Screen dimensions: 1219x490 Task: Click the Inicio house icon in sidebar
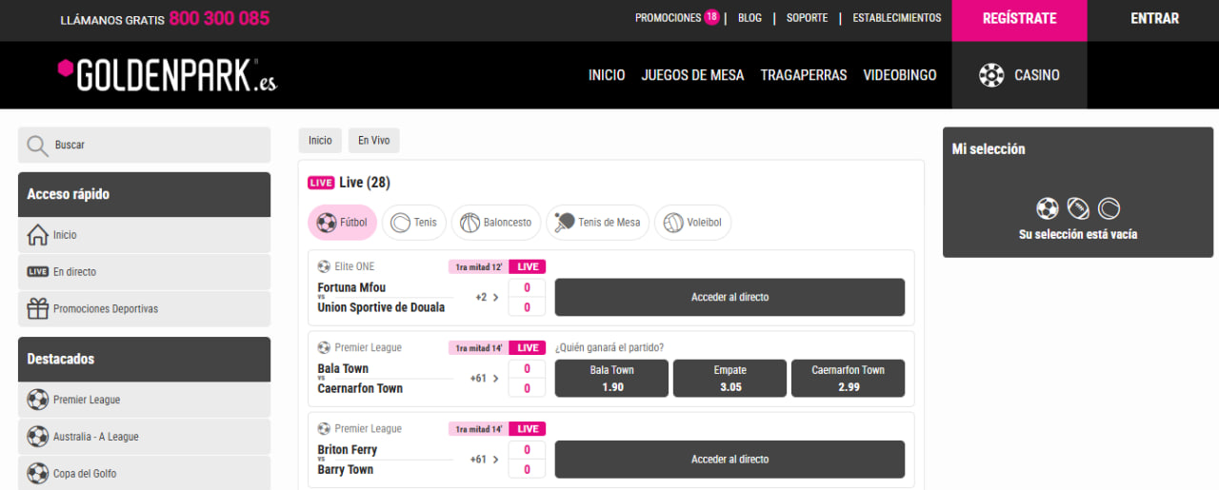coord(38,235)
